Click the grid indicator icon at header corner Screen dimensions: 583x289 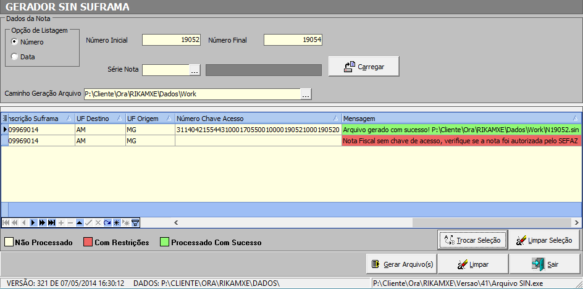pyautogui.click(x=4, y=118)
